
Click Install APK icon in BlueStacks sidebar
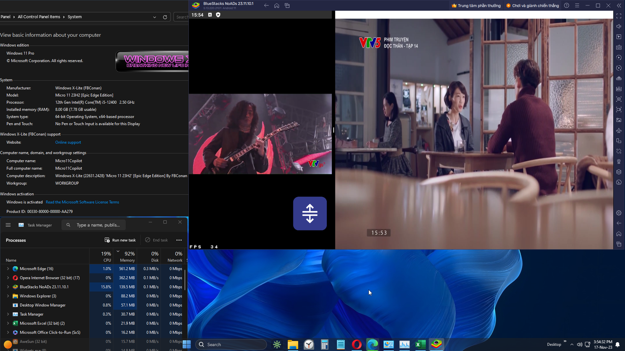619,89
